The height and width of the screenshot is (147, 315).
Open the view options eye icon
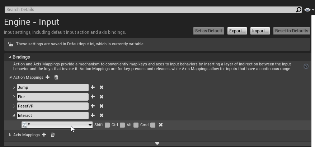[307, 10]
